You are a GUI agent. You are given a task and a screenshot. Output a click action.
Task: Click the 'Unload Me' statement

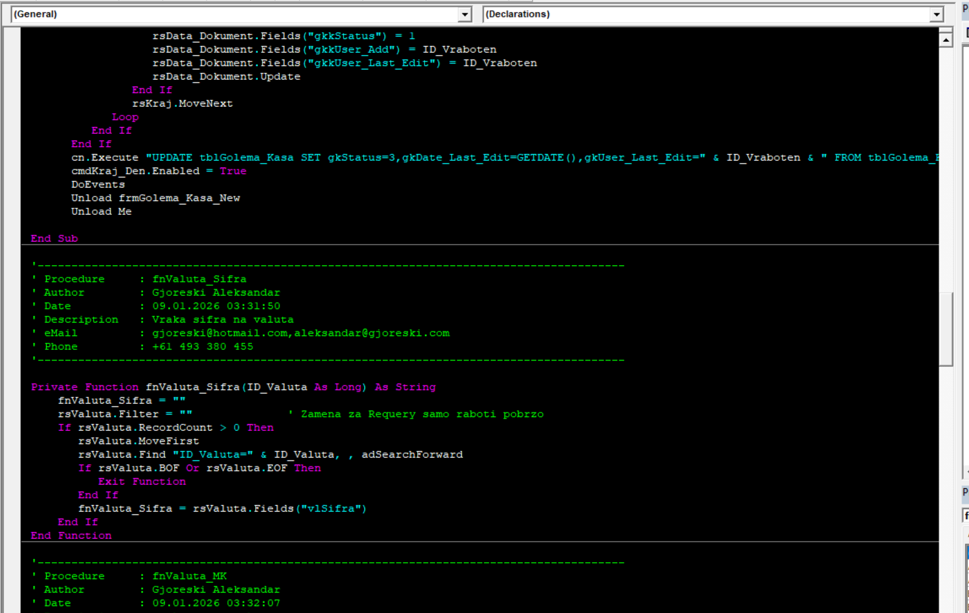[101, 211]
